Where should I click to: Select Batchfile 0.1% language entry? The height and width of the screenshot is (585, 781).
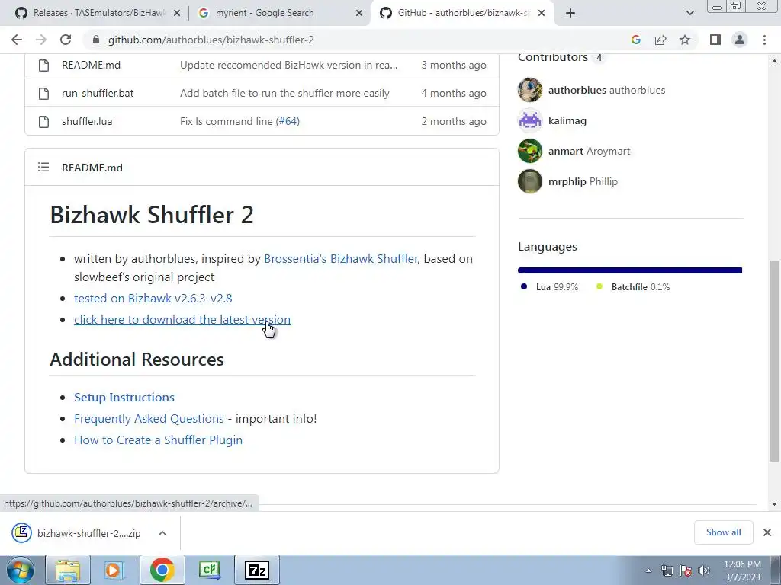(x=633, y=287)
